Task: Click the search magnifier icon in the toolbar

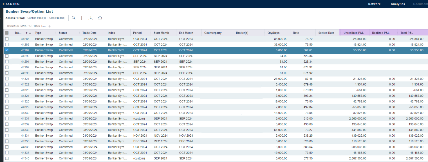Action: pos(74,18)
